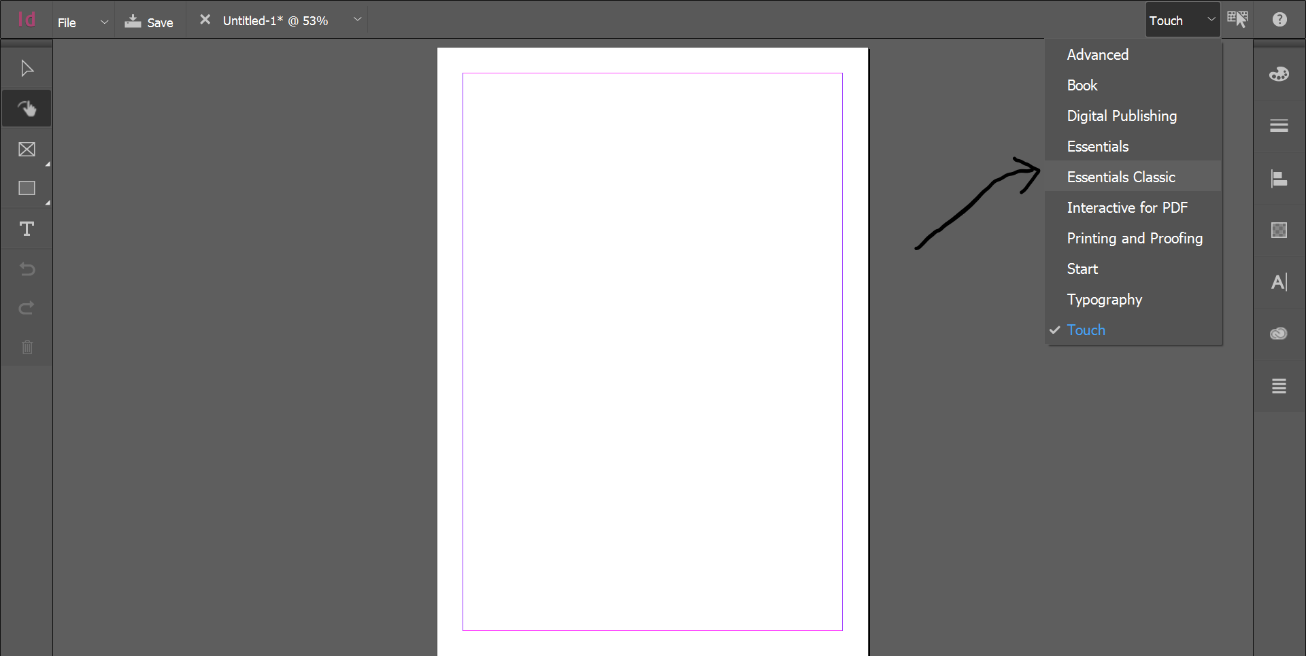Open the stroke lines panel icon
This screenshot has height=656, width=1306.
[x=1279, y=126]
